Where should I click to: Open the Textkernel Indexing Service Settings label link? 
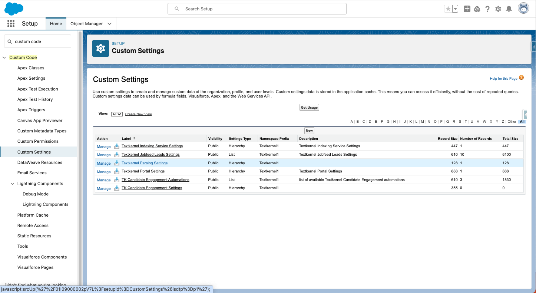pyautogui.click(x=152, y=146)
